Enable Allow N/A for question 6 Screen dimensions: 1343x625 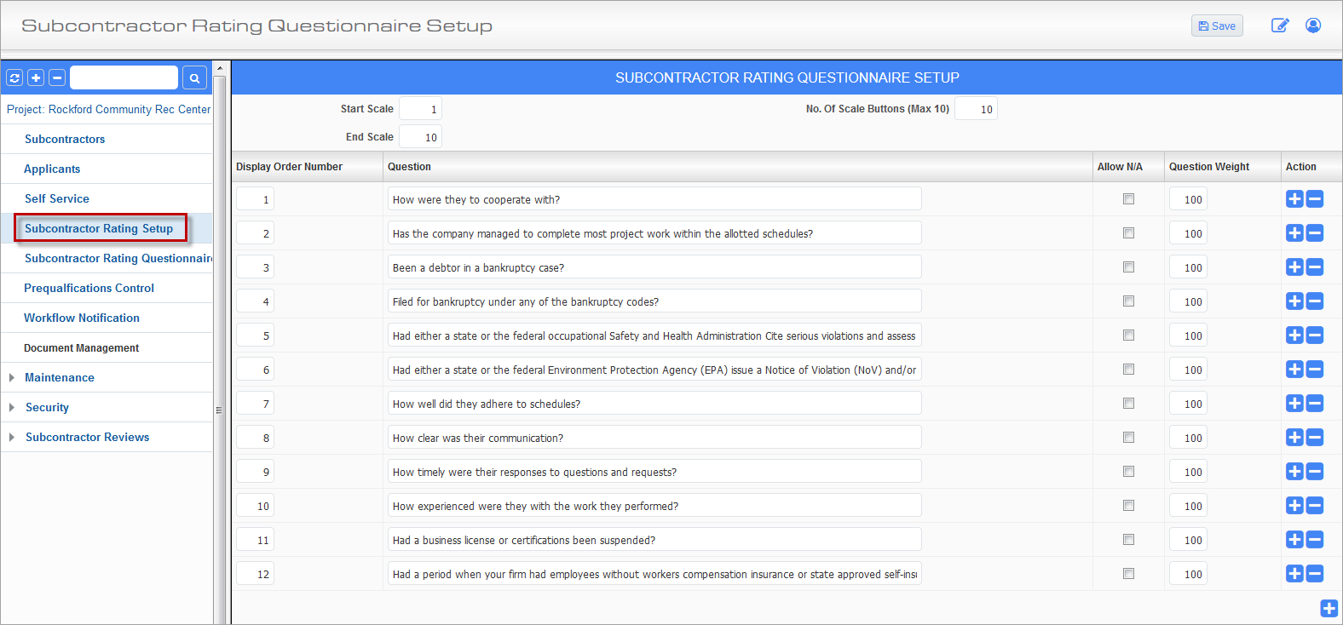tap(1128, 370)
